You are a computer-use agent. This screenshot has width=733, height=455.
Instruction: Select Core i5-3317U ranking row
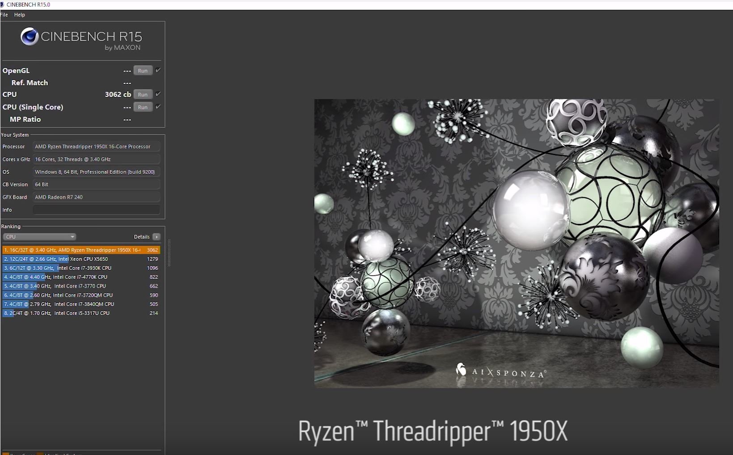pyautogui.click(x=81, y=313)
